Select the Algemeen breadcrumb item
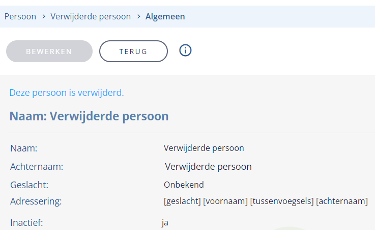The width and height of the screenshot is (375, 230). [x=165, y=16]
